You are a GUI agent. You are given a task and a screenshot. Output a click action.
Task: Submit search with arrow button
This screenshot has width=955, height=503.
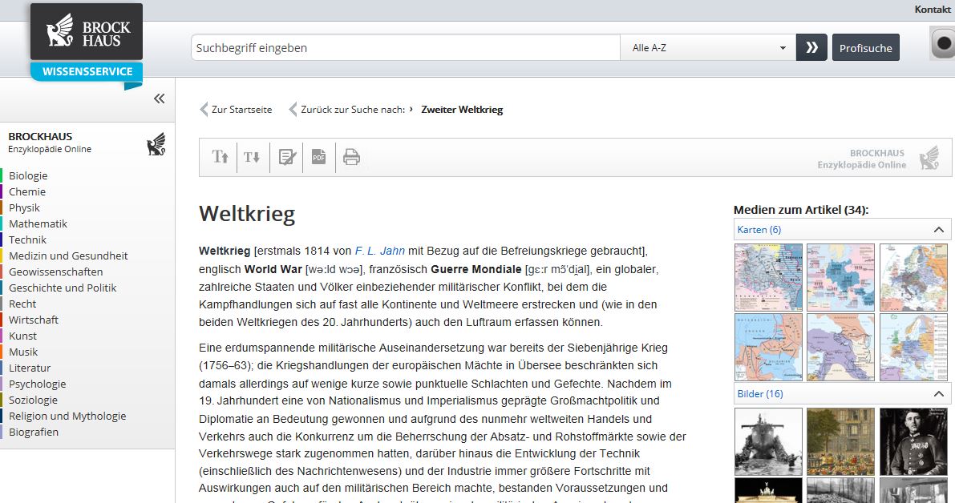coord(811,48)
